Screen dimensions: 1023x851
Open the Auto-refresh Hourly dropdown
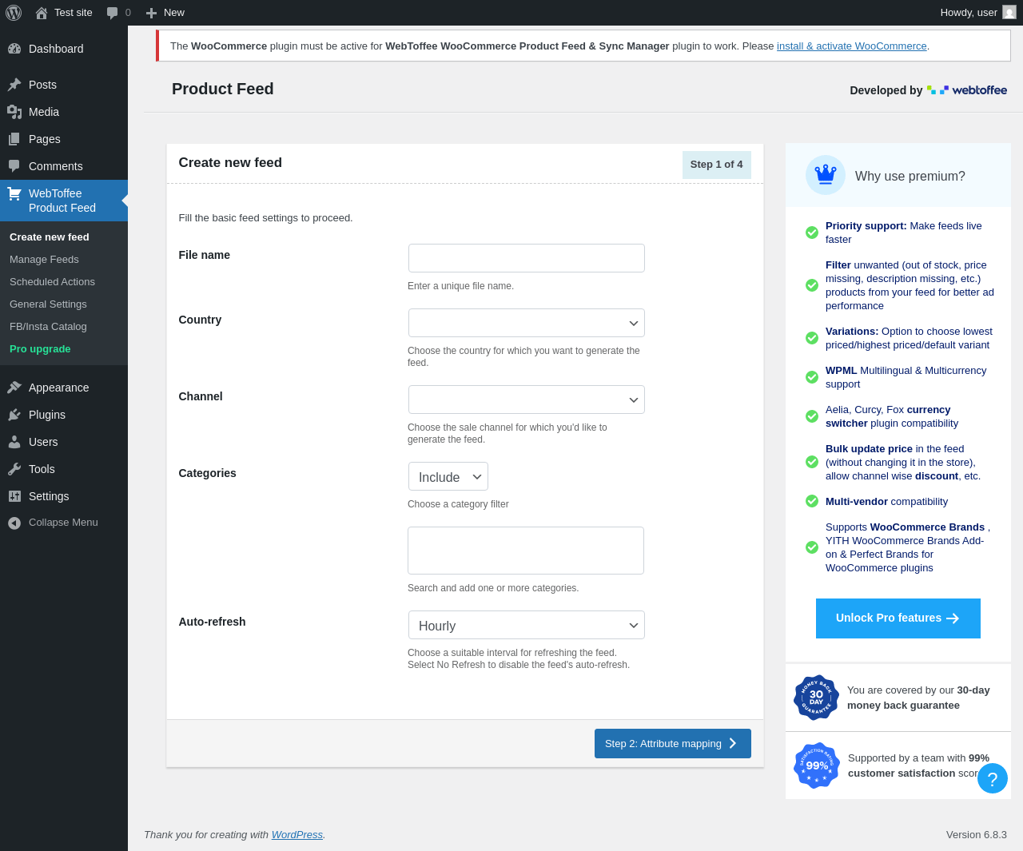click(x=527, y=625)
